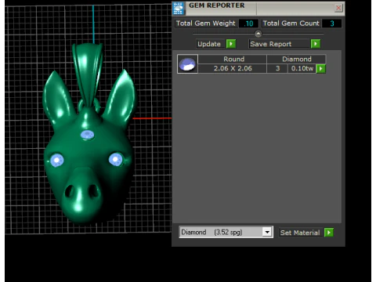Click the pendant bail at top of model
The height and width of the screenshot is (282, 376).
pos(89,74)
